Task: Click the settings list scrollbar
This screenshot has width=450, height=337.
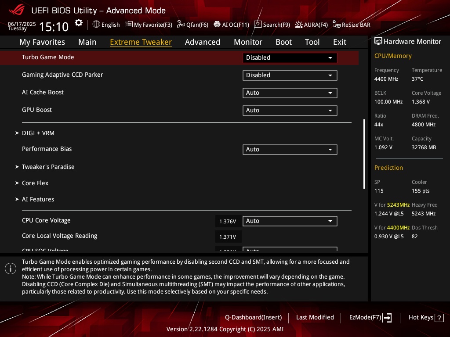Action: [364, 154]
